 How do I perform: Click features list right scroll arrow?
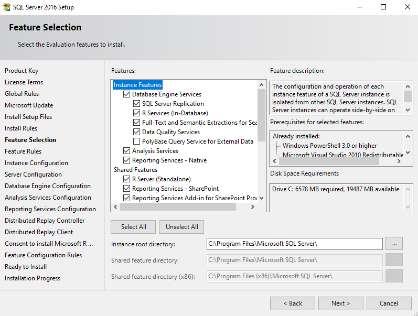(253, 207)
